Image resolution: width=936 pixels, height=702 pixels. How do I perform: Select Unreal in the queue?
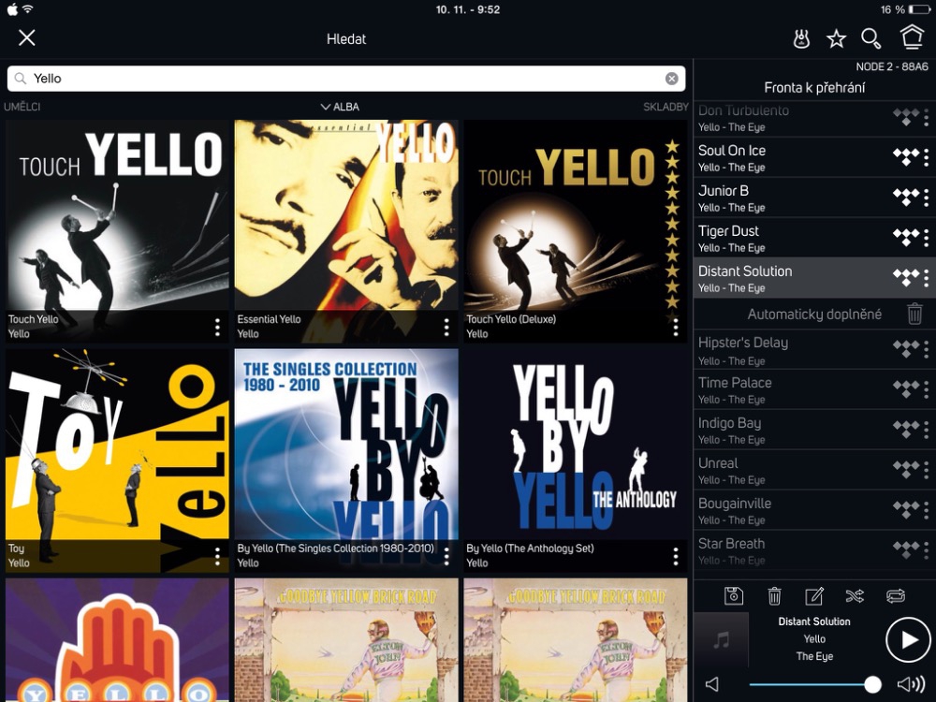click(x=814, y=471)
